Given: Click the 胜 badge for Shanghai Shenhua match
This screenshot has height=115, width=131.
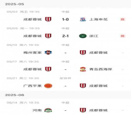Looking at the screenshot, I should click(123, 19).
